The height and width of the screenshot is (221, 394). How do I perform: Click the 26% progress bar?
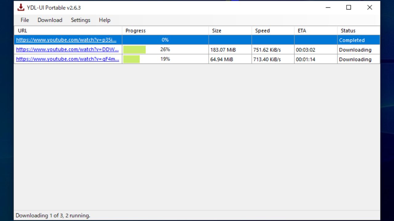pyautogui.click(x=165, y=49)
